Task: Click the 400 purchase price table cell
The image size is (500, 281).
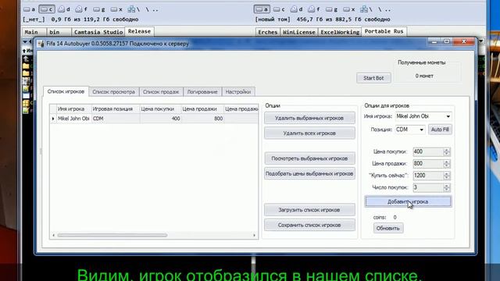Action: [x=160, y=119]
